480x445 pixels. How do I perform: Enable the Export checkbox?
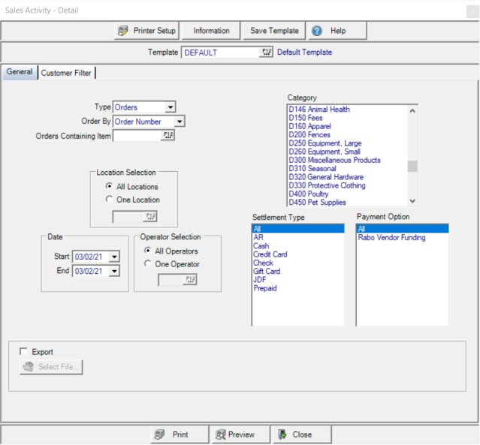(x=24, y=351)
